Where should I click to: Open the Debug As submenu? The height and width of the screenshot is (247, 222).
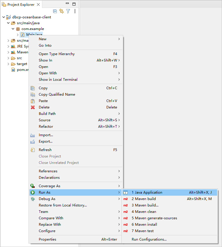(47, 199)
